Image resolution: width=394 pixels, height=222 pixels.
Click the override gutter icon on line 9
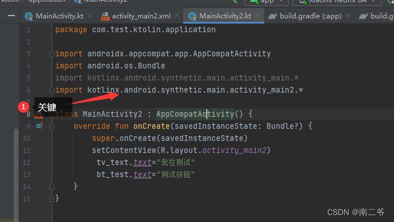click(40, 126)
